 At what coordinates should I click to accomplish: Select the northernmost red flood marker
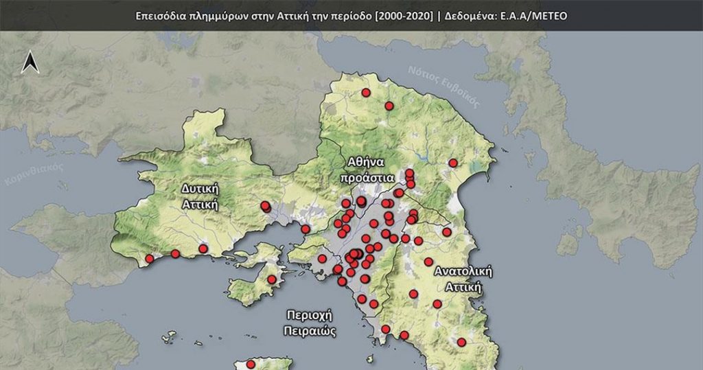coord(366,93)
